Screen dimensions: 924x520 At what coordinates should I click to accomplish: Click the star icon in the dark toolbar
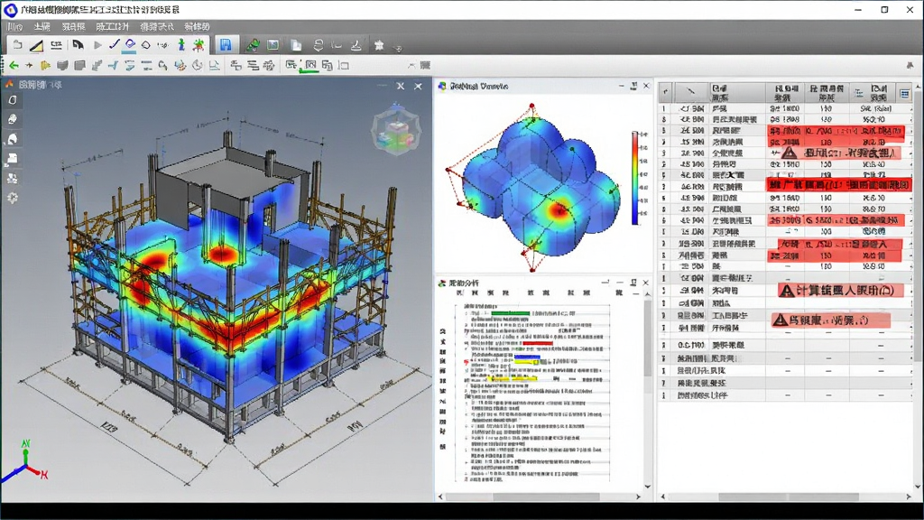tap(379, 45)
